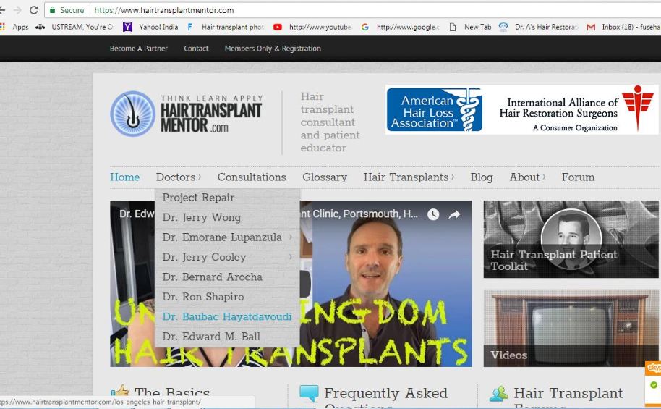
Task: Open the Yahoo! India bookmark
Action: pos(150,27)
